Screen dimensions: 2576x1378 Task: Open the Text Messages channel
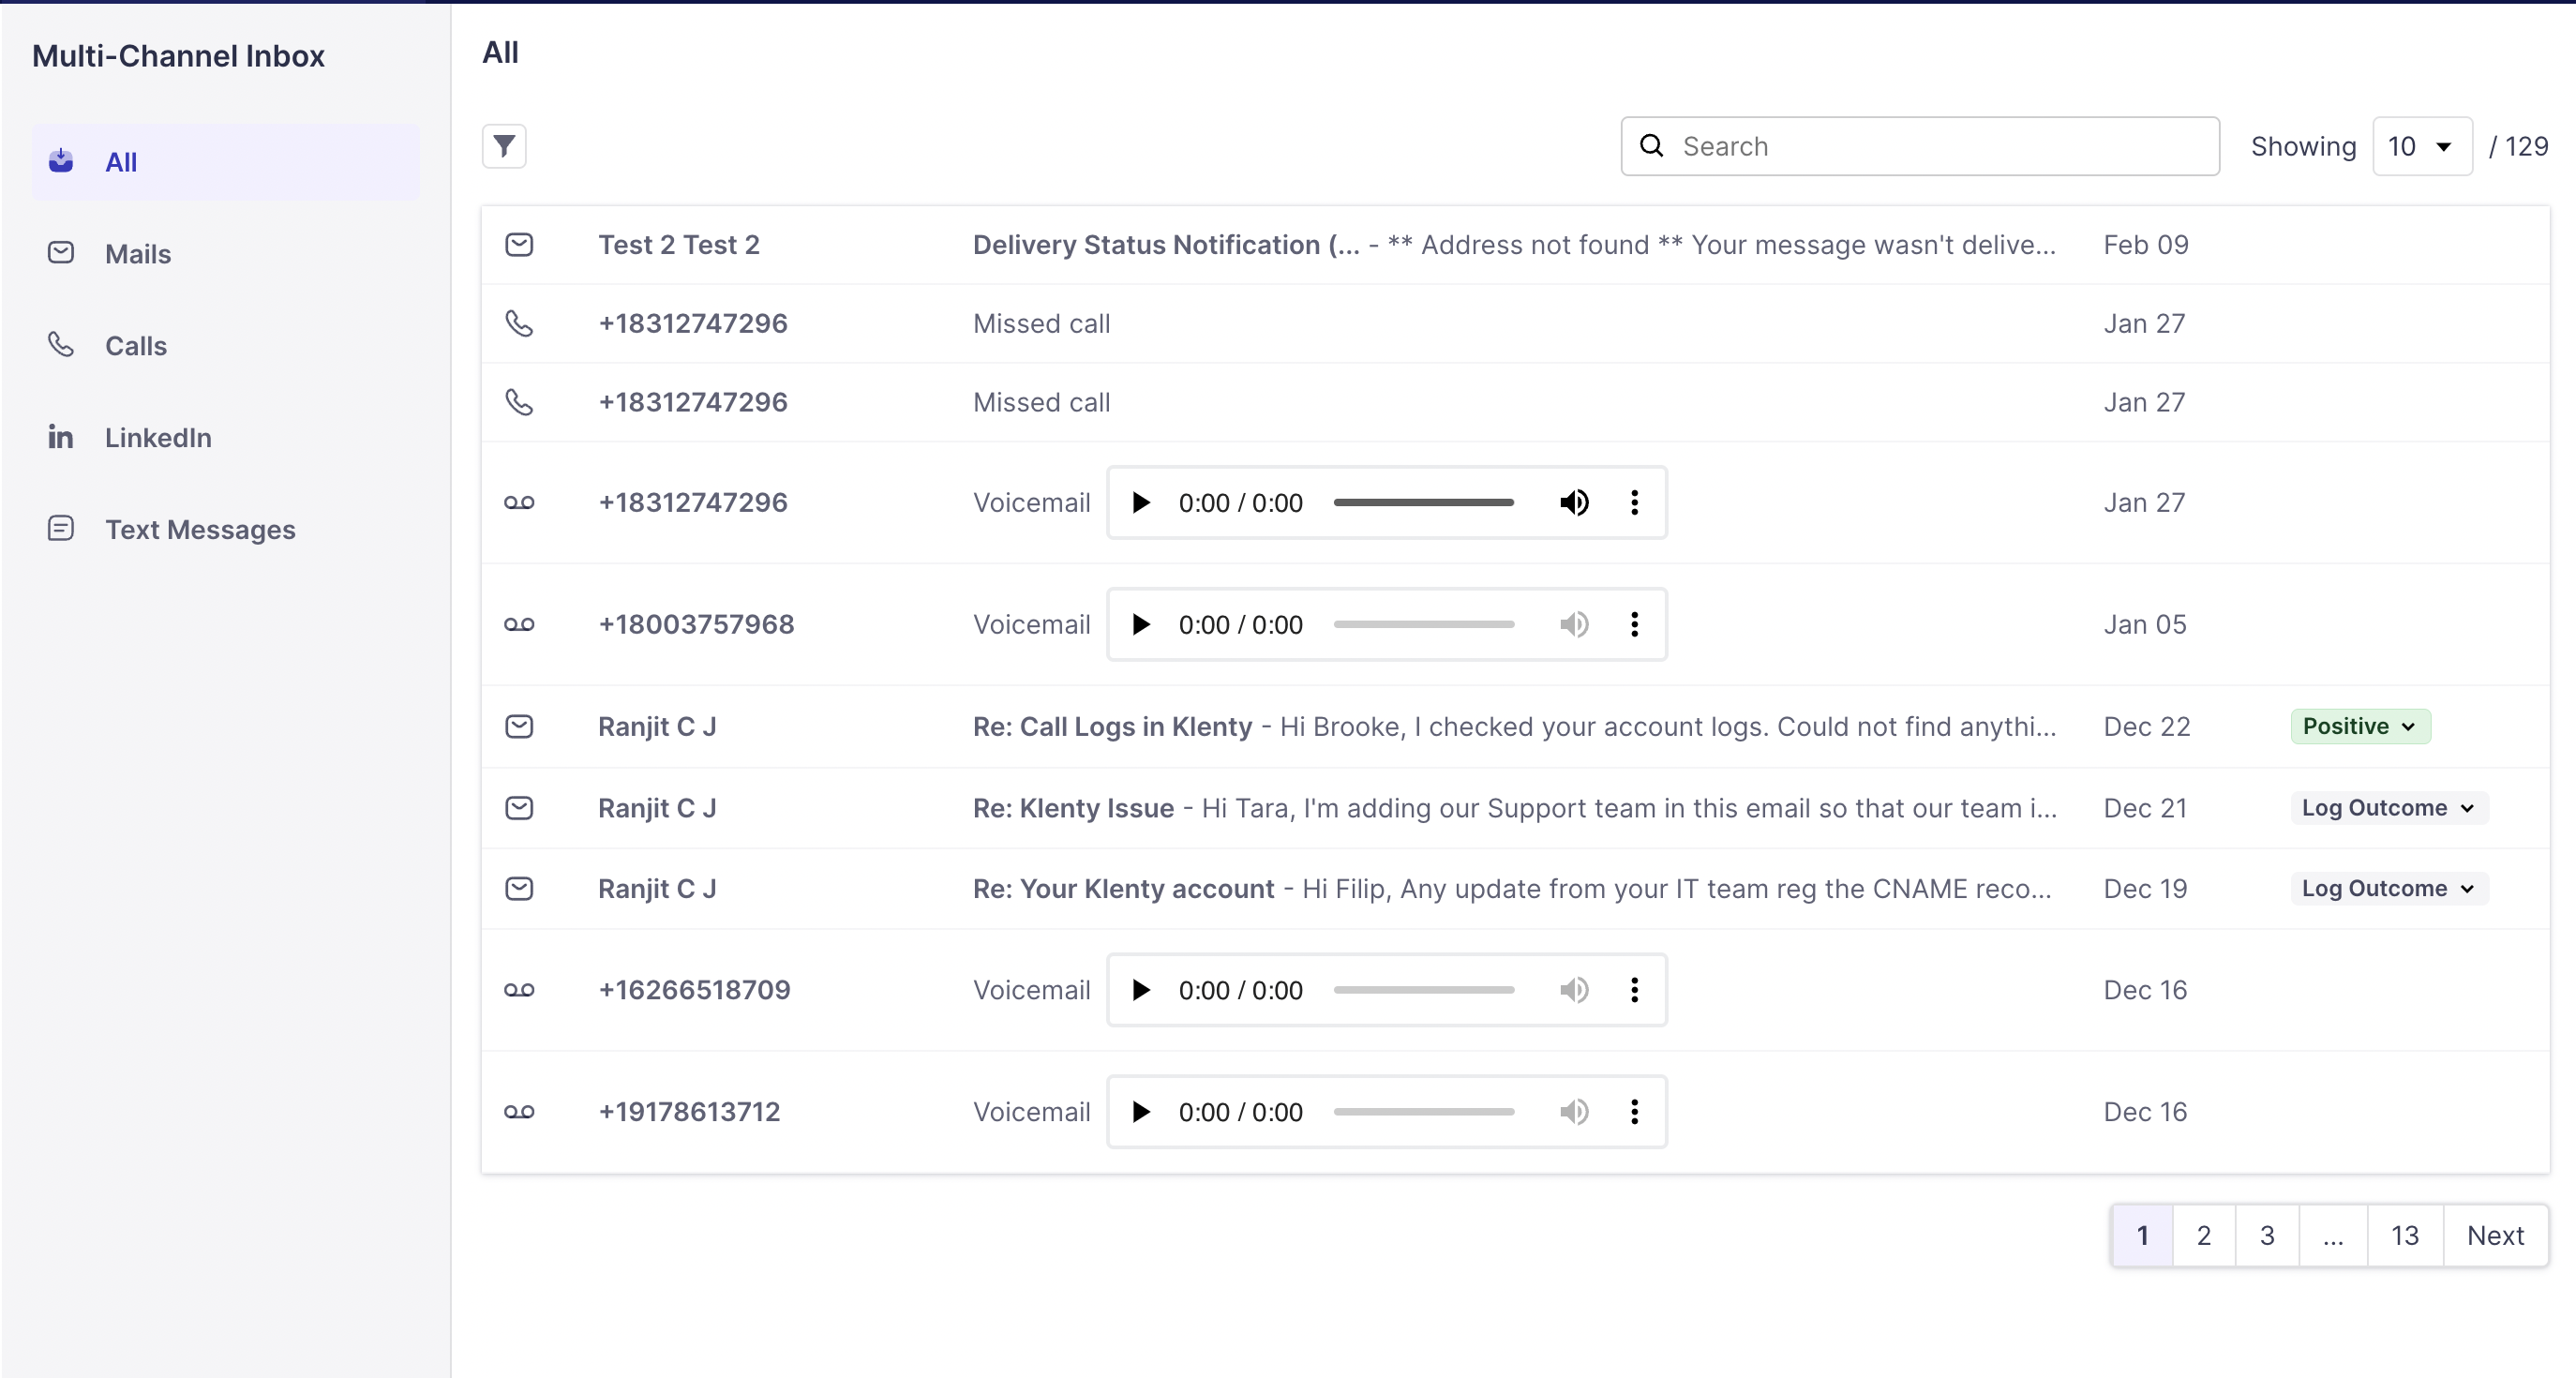click(x=200, y=529)
